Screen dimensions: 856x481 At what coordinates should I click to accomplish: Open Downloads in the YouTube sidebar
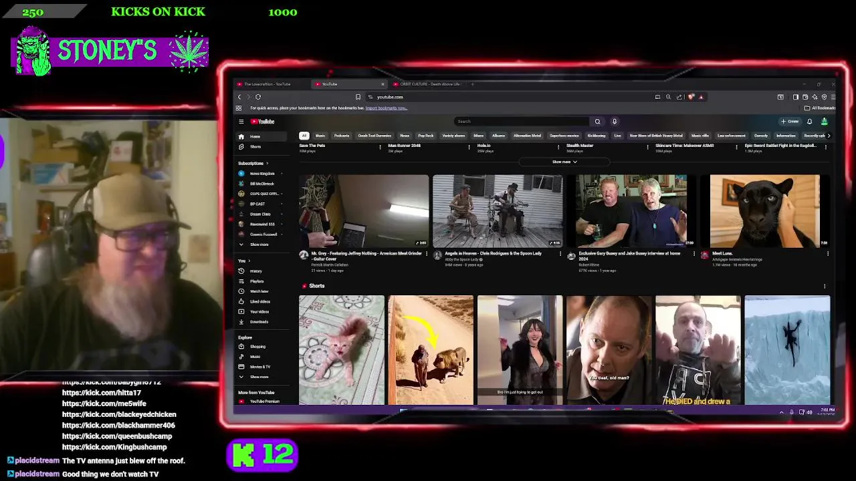261,321
